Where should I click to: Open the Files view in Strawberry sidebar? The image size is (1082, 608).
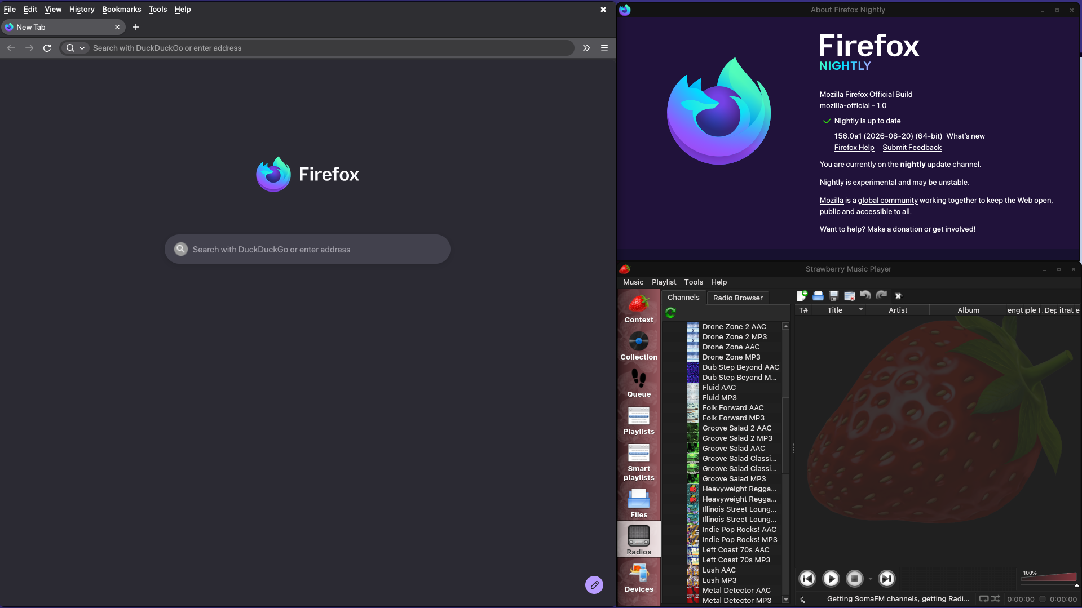[639, 502]
